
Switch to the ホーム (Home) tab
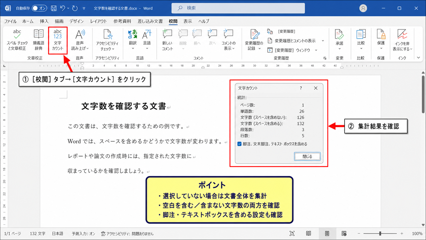pos(28,21)
